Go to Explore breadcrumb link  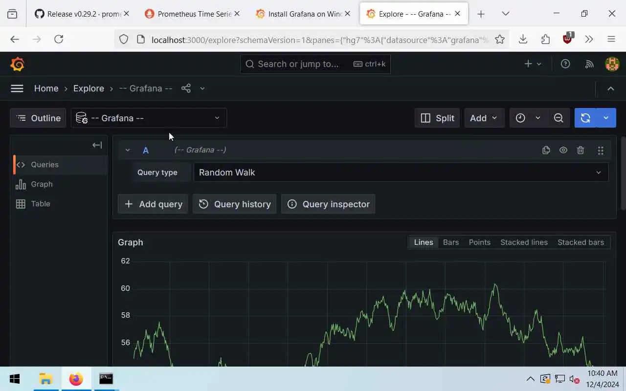pos(89,88)
